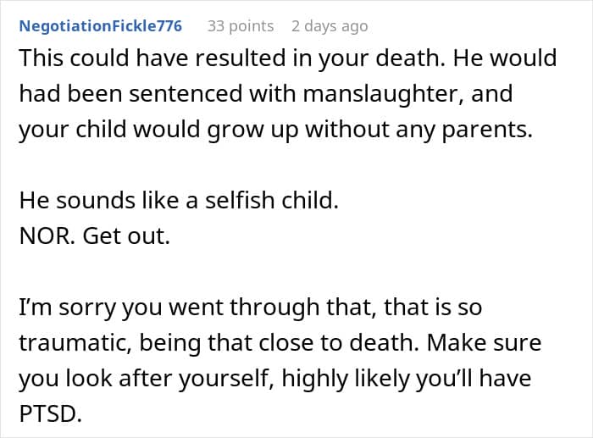Click the words I'm sorry
Viewport: 593px width, 438px height.
pyautogui.click(x=67, y=307)
